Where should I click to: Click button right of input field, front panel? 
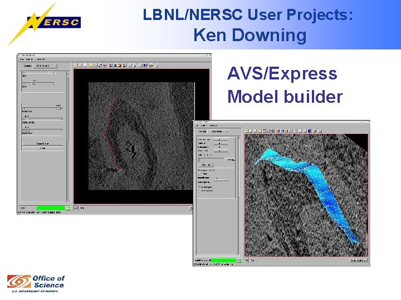click(x=230, y=160)
